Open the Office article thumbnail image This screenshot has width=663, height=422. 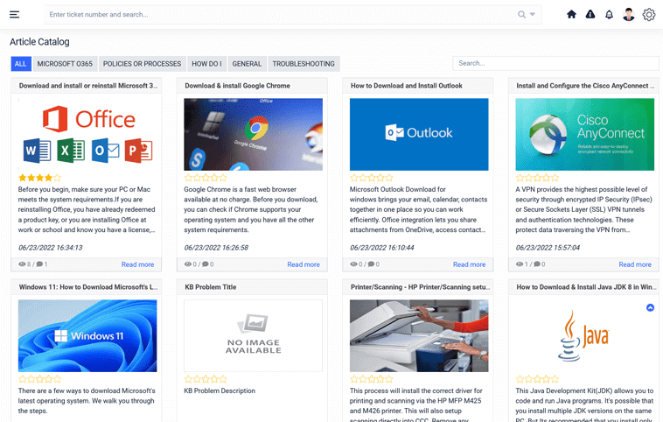(x=87, y=135)
